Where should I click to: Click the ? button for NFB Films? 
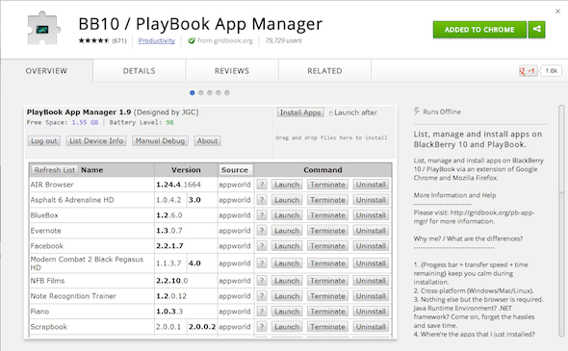262,281
